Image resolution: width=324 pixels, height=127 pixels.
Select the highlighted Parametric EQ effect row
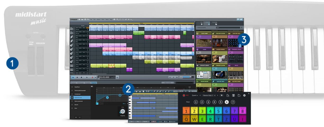80,98
